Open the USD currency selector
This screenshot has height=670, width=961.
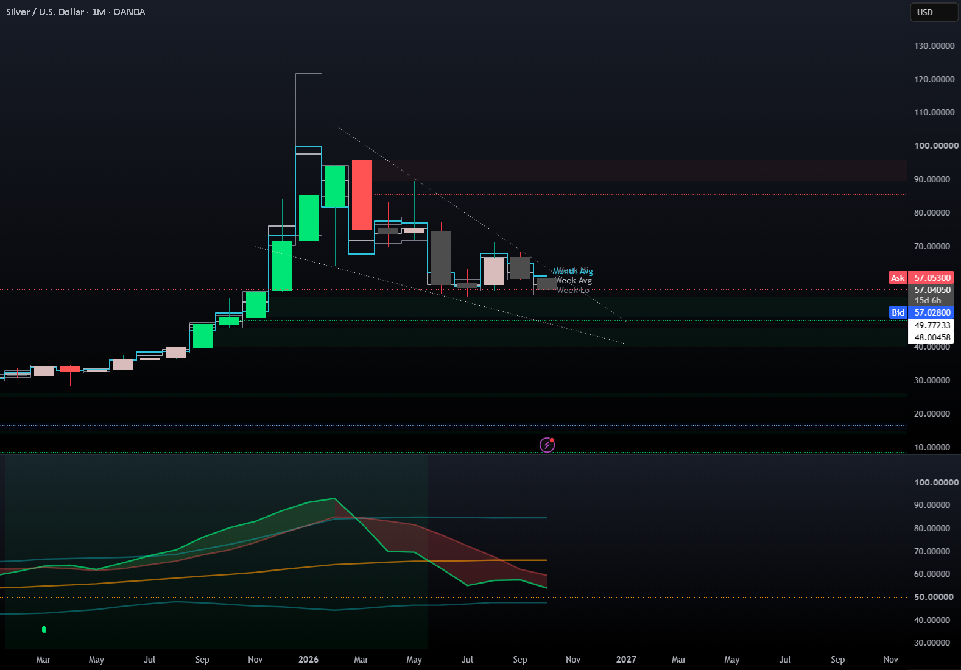pos(934,12)
